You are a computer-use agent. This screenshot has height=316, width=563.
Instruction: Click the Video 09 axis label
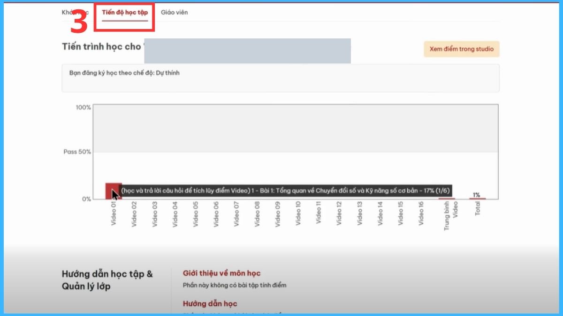pyautogui.click(x=278, y=214)
